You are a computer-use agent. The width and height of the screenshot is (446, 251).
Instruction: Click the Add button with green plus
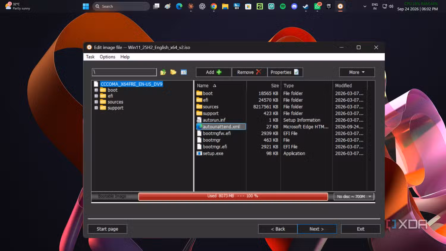(213, 72)
